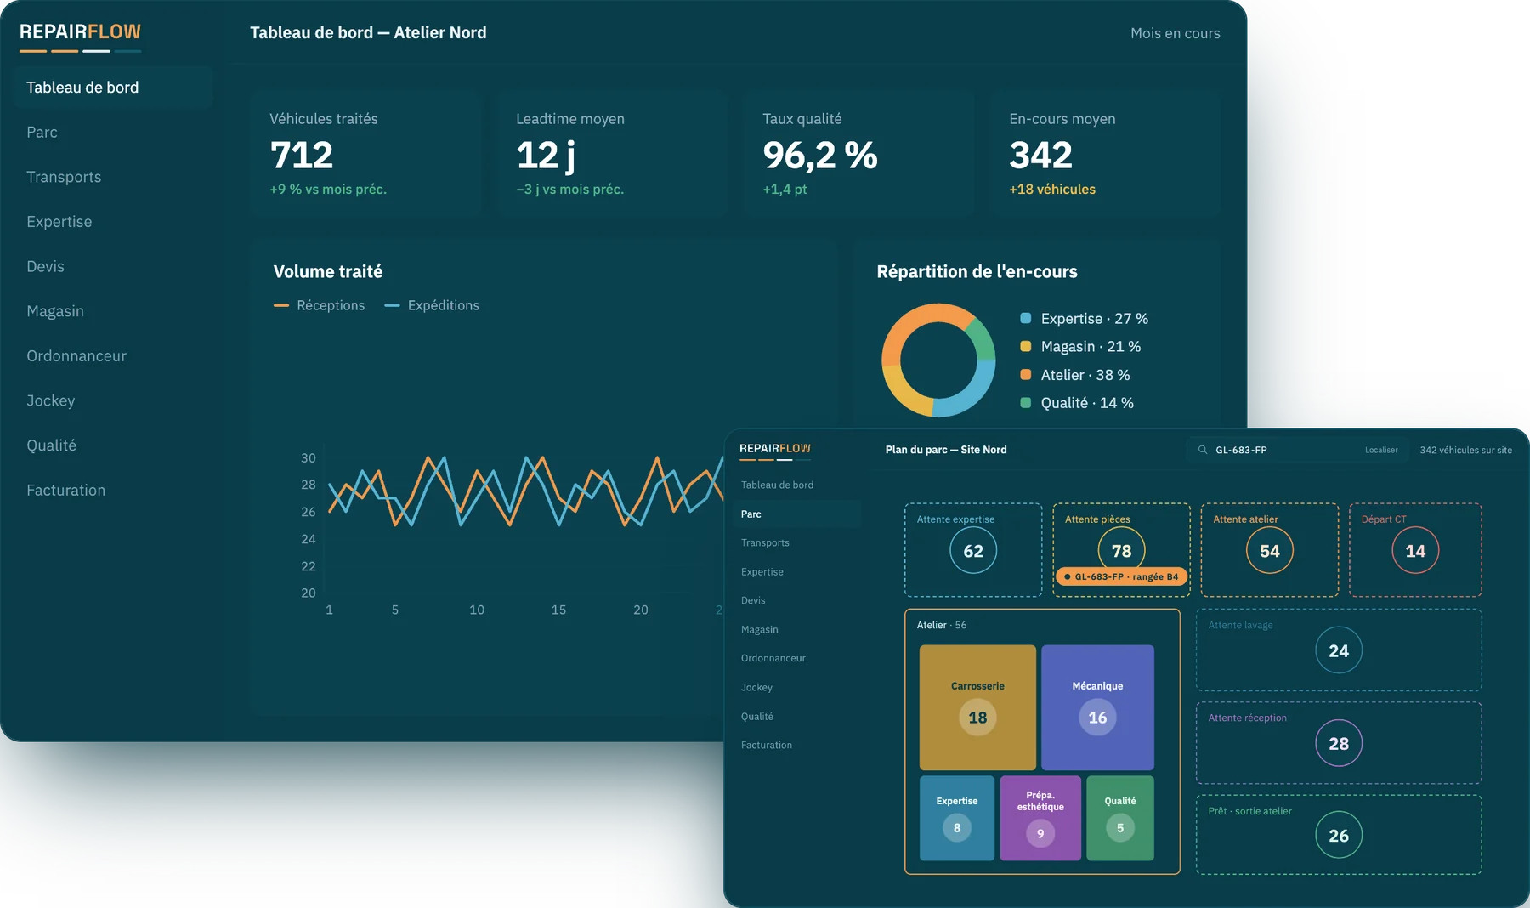Click the Leadtime moyen 12 j card
This screenshot has height=908, width=1530.
click(x=613, y=154)
